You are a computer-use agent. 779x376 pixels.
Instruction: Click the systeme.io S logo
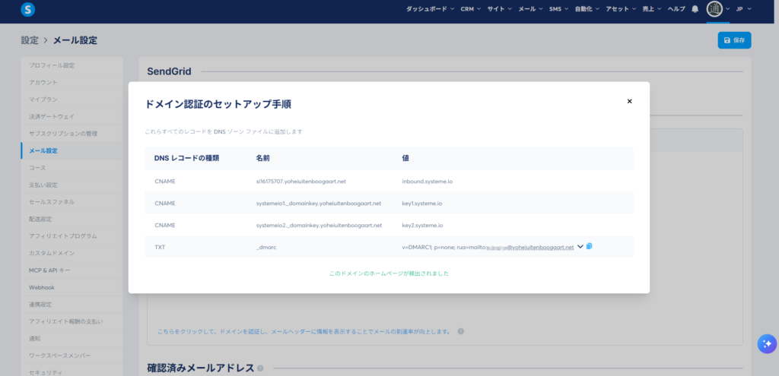coord(28,10)
